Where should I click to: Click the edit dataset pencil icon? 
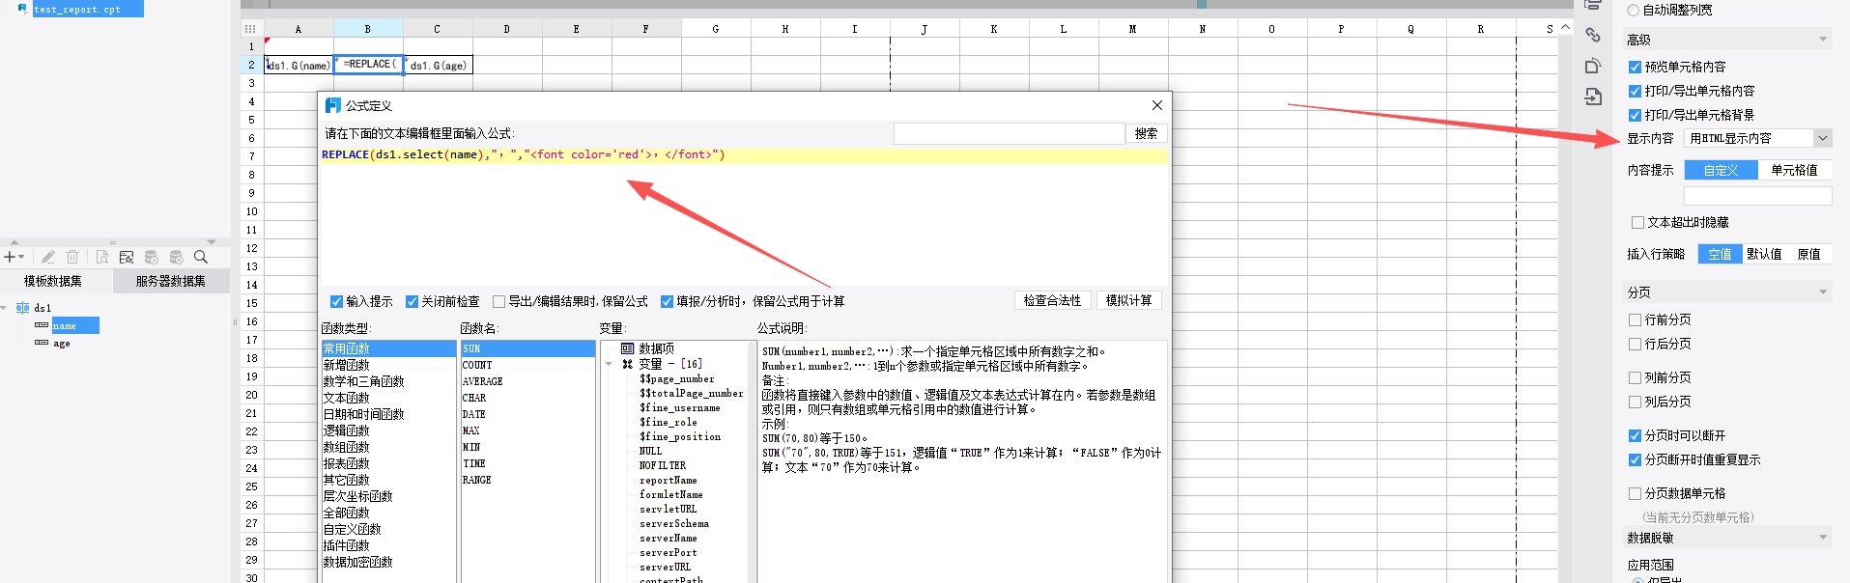[x=47, y=257]
